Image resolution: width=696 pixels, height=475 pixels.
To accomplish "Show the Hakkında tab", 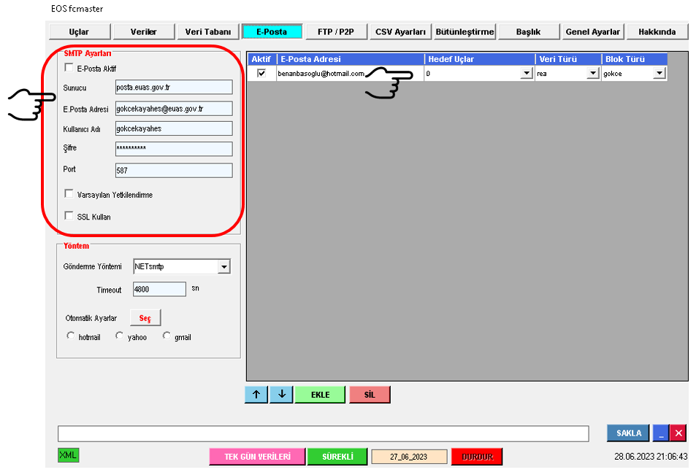I will (657, 32).
